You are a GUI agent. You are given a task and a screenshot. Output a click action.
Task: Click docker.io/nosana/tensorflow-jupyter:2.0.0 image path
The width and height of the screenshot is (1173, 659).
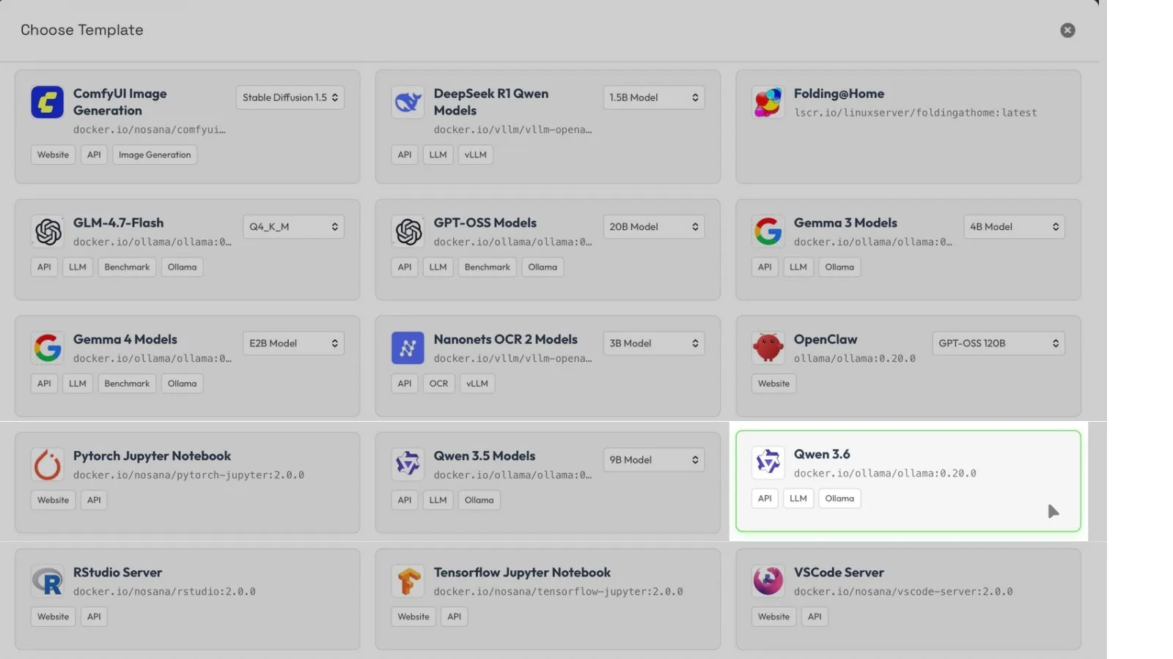tap(558, 592)
